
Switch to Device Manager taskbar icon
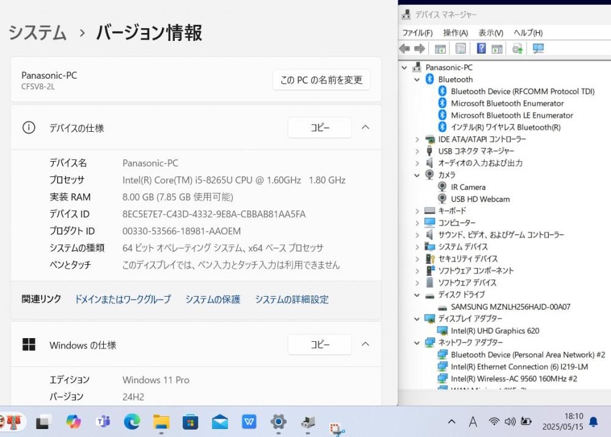click(x=308, y=422)
